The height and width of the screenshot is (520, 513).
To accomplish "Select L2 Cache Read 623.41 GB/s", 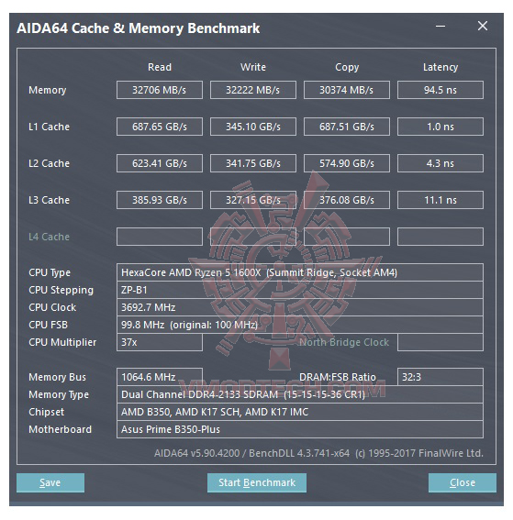I will tap(160, 163).
